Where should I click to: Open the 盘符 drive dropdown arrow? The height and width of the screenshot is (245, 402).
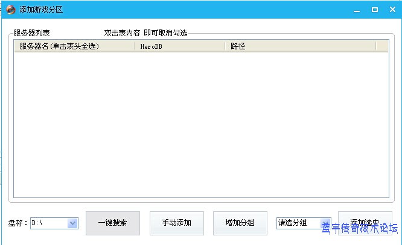point(72,223)
